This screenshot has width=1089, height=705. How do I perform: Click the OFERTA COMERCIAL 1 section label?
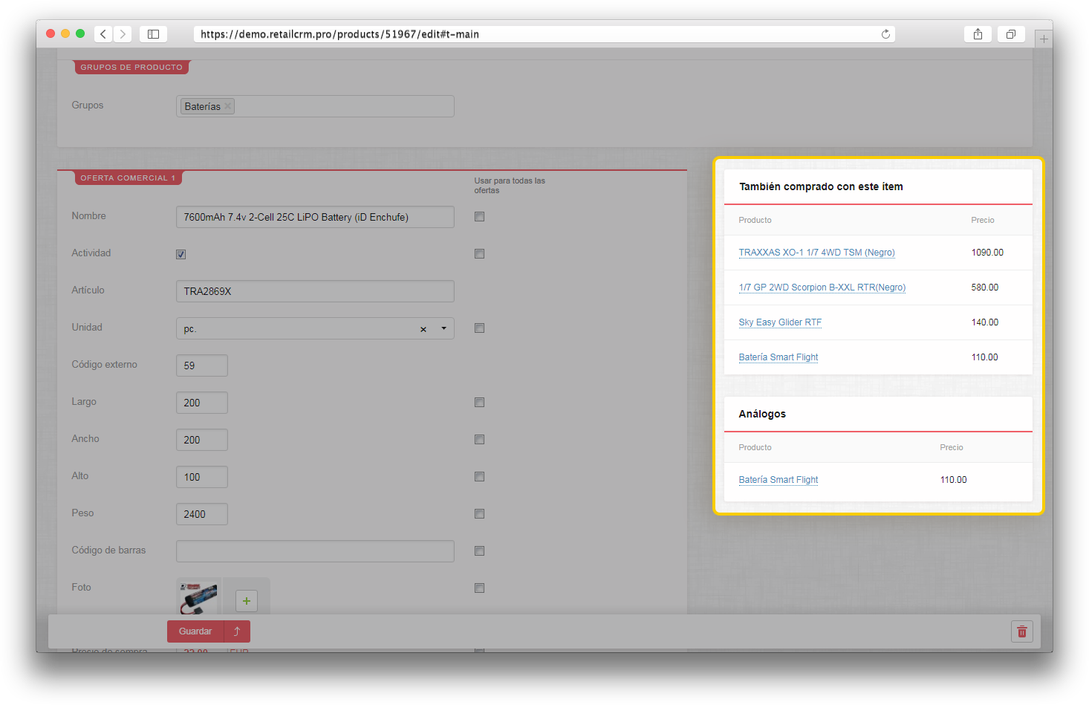(x=128, y=178)
